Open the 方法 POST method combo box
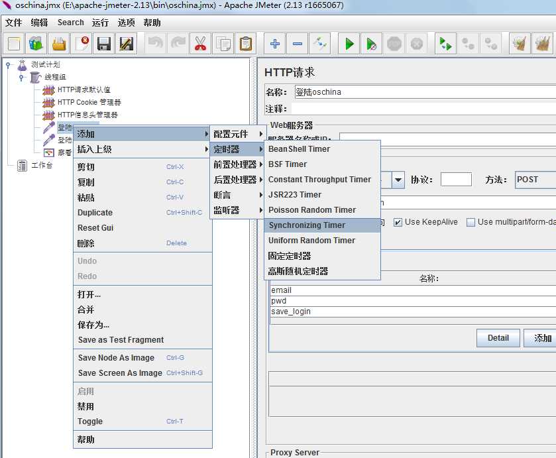Viewport: 556px width, 458px height. point(535,180)
